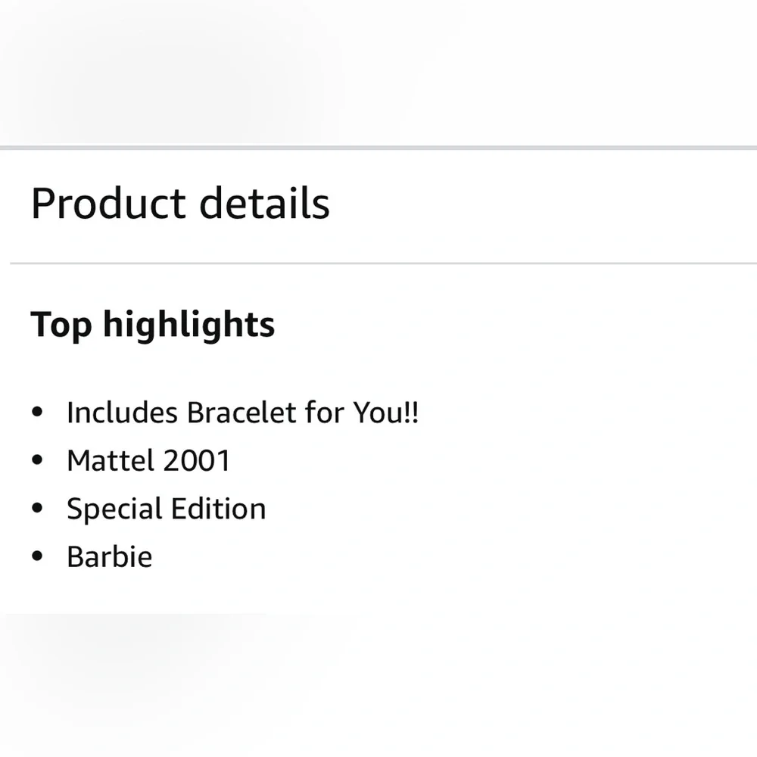Viewport: 757px width, 757px height.
Task: Select the bullet next to Special Edition
Action: tap(38, 509)
